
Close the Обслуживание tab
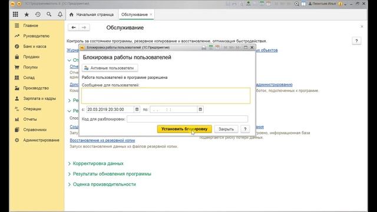click(151, 15)
